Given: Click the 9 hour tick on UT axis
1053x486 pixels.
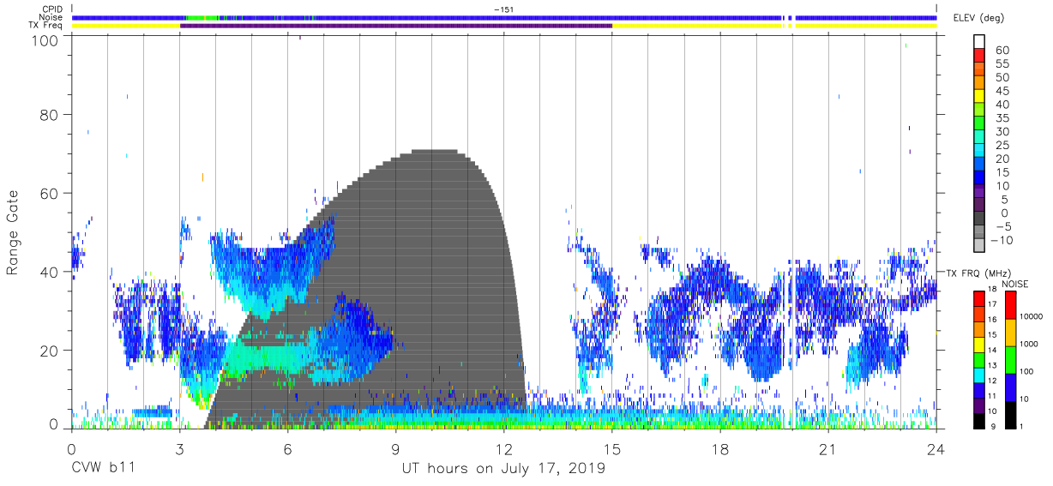Looking at the screenshot, I should pyautogui.click(x=395, y=449).
